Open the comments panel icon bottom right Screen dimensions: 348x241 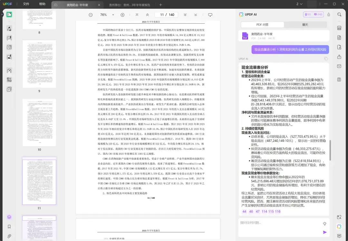[x=339, y=236]
